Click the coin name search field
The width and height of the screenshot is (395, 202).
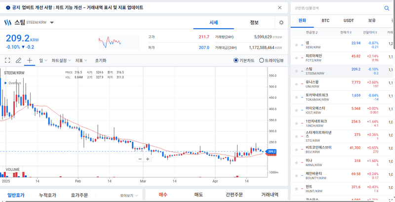click(338, 8)
